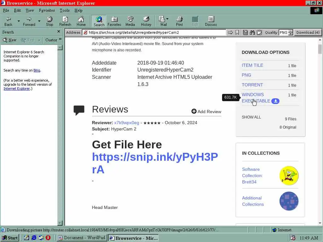The width and height of the screenshot is (323, 242).
Task: Click the page-with-bookmark icon in address toolbar
Action: pyautogui.click(x=245, y=32)
